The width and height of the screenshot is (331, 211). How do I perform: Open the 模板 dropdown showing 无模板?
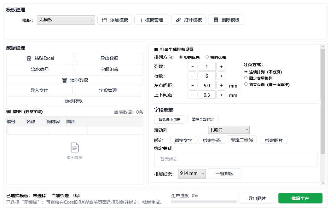click(66, 20)
